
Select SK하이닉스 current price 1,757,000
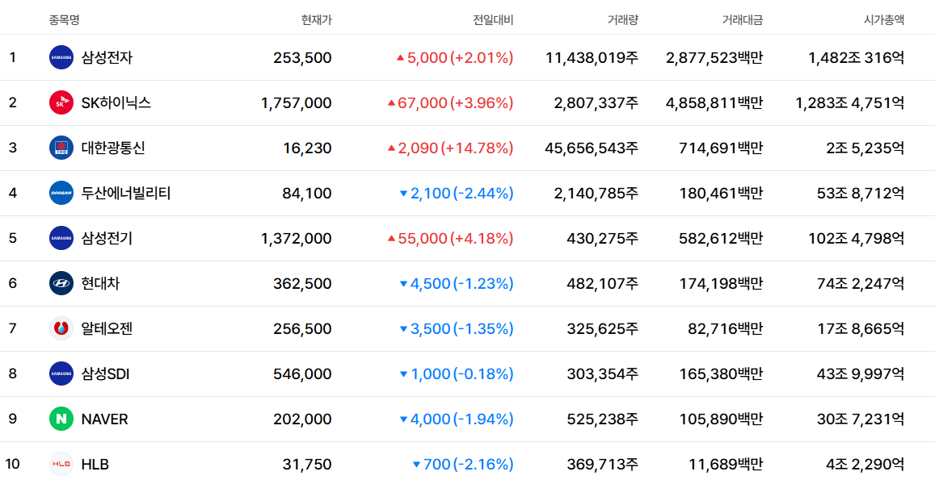[x=297, y=103]
